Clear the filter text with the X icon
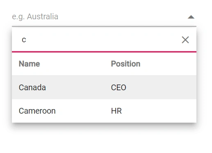This screenshot has height=153, width=212. (x=185, y=40)
